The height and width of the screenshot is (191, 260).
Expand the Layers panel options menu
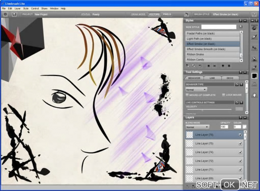245,118
